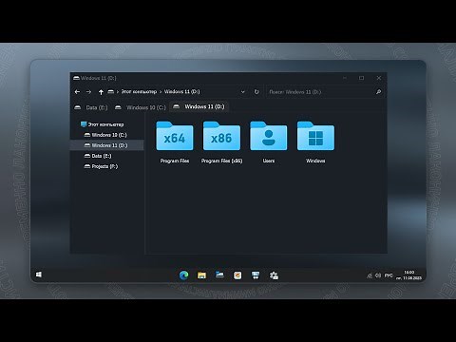This screenshot has height=342, width=456.
Task: Go back with the left arrow button
Action: tap(77, 92)
